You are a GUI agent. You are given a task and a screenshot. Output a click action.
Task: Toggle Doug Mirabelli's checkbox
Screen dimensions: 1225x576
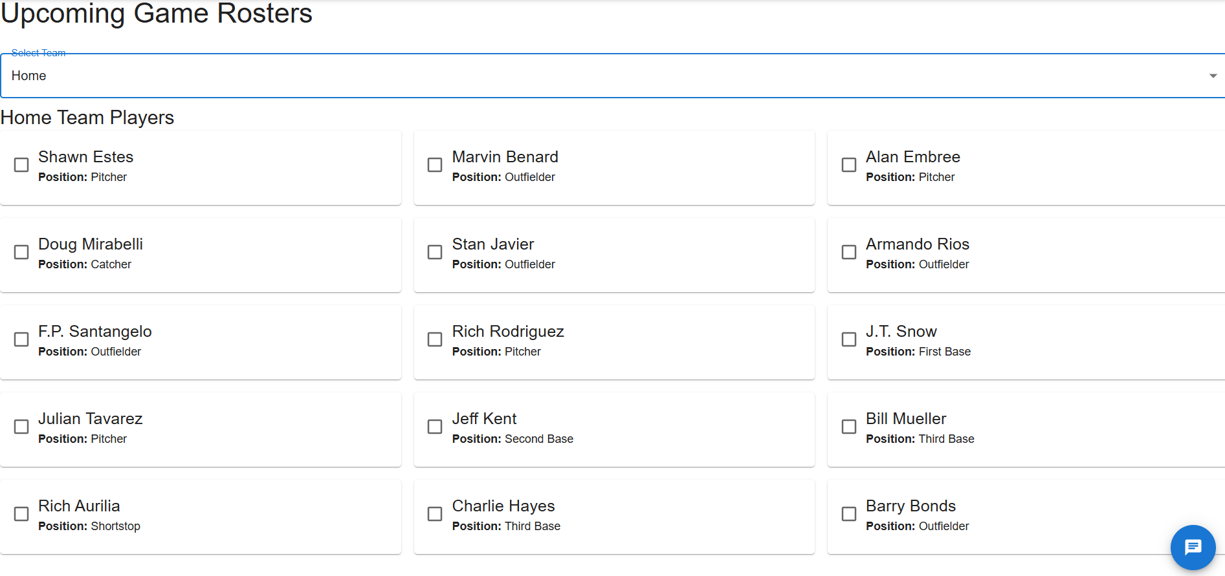(x=21, y=252)
